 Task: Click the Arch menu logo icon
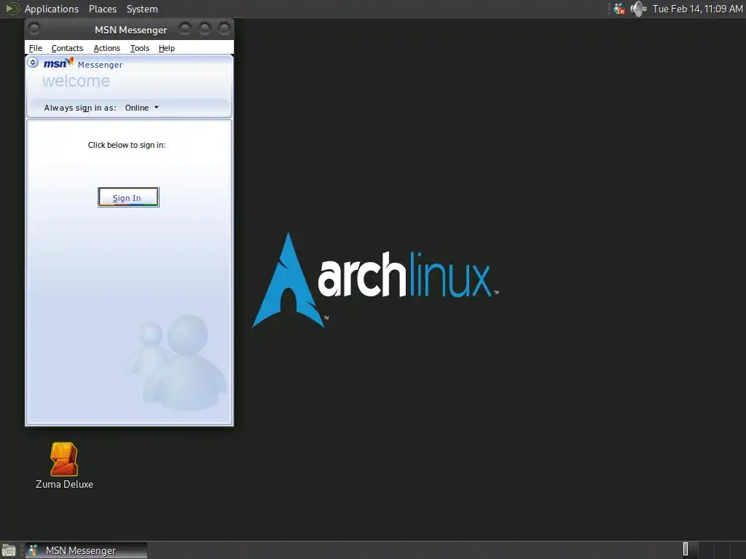(12, 9)
